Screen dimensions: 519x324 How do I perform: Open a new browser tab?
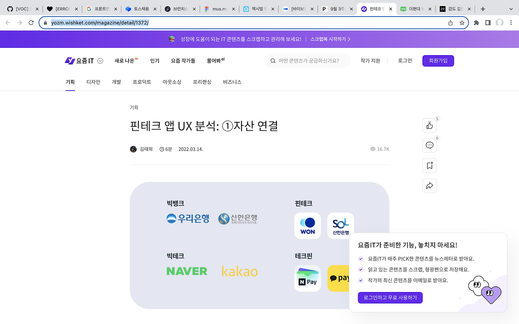483,9
